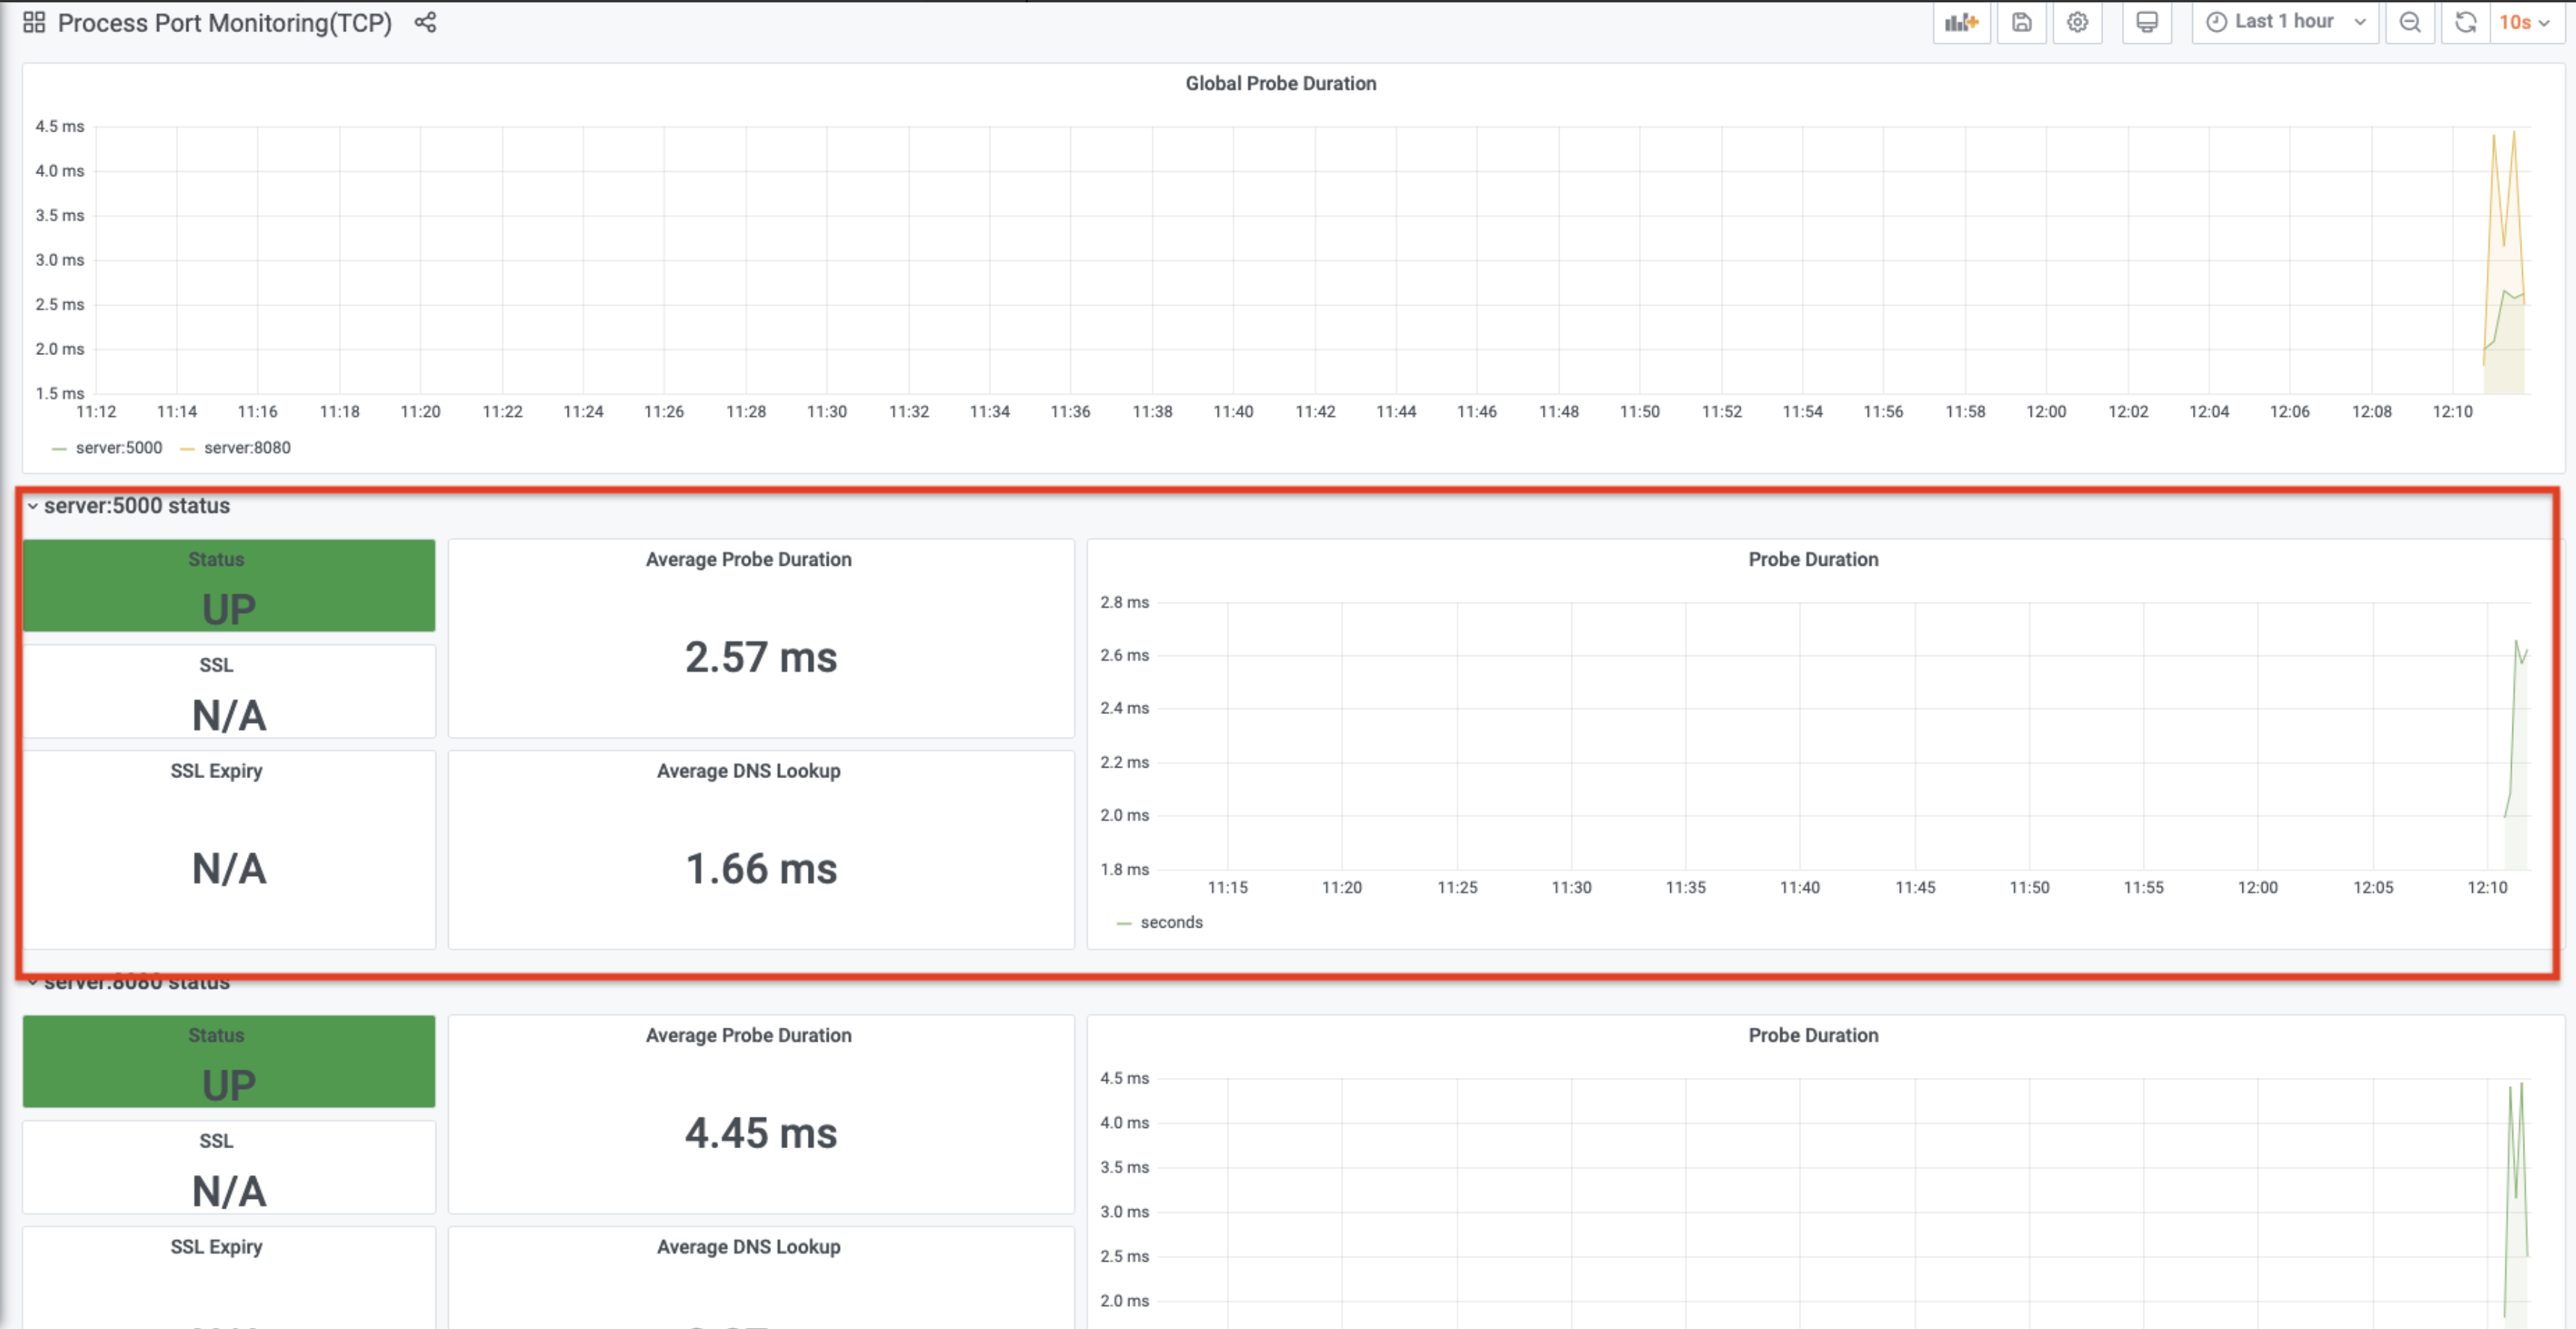Click the Average DNS Lookup panel title
Image resolution: width=2576 pixels, height=1329 pixels.
(x=748, y=771)
